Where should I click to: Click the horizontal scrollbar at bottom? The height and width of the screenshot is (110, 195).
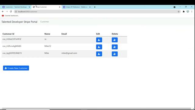point(97,109)
